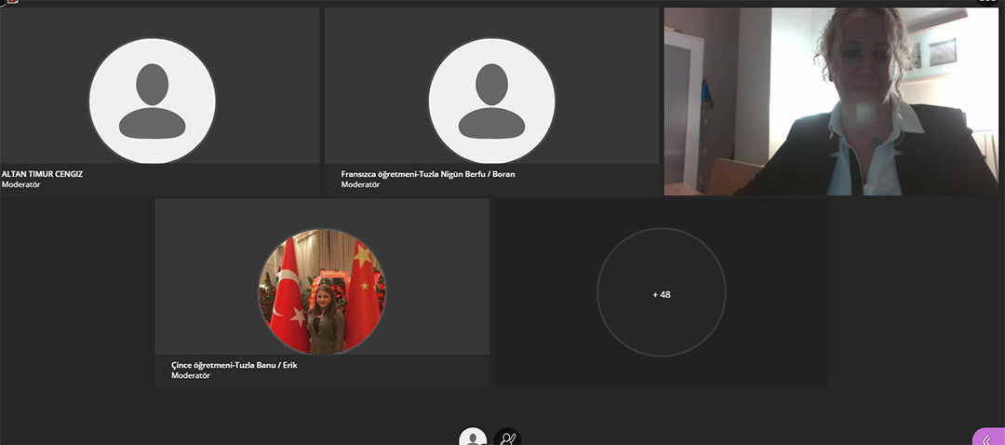Screen dimensions: 1005x445
Task: Click the name Fransızca öğretmeni-Tuzla Nigün Berfu / Boran
Action: tap(428, 174)
